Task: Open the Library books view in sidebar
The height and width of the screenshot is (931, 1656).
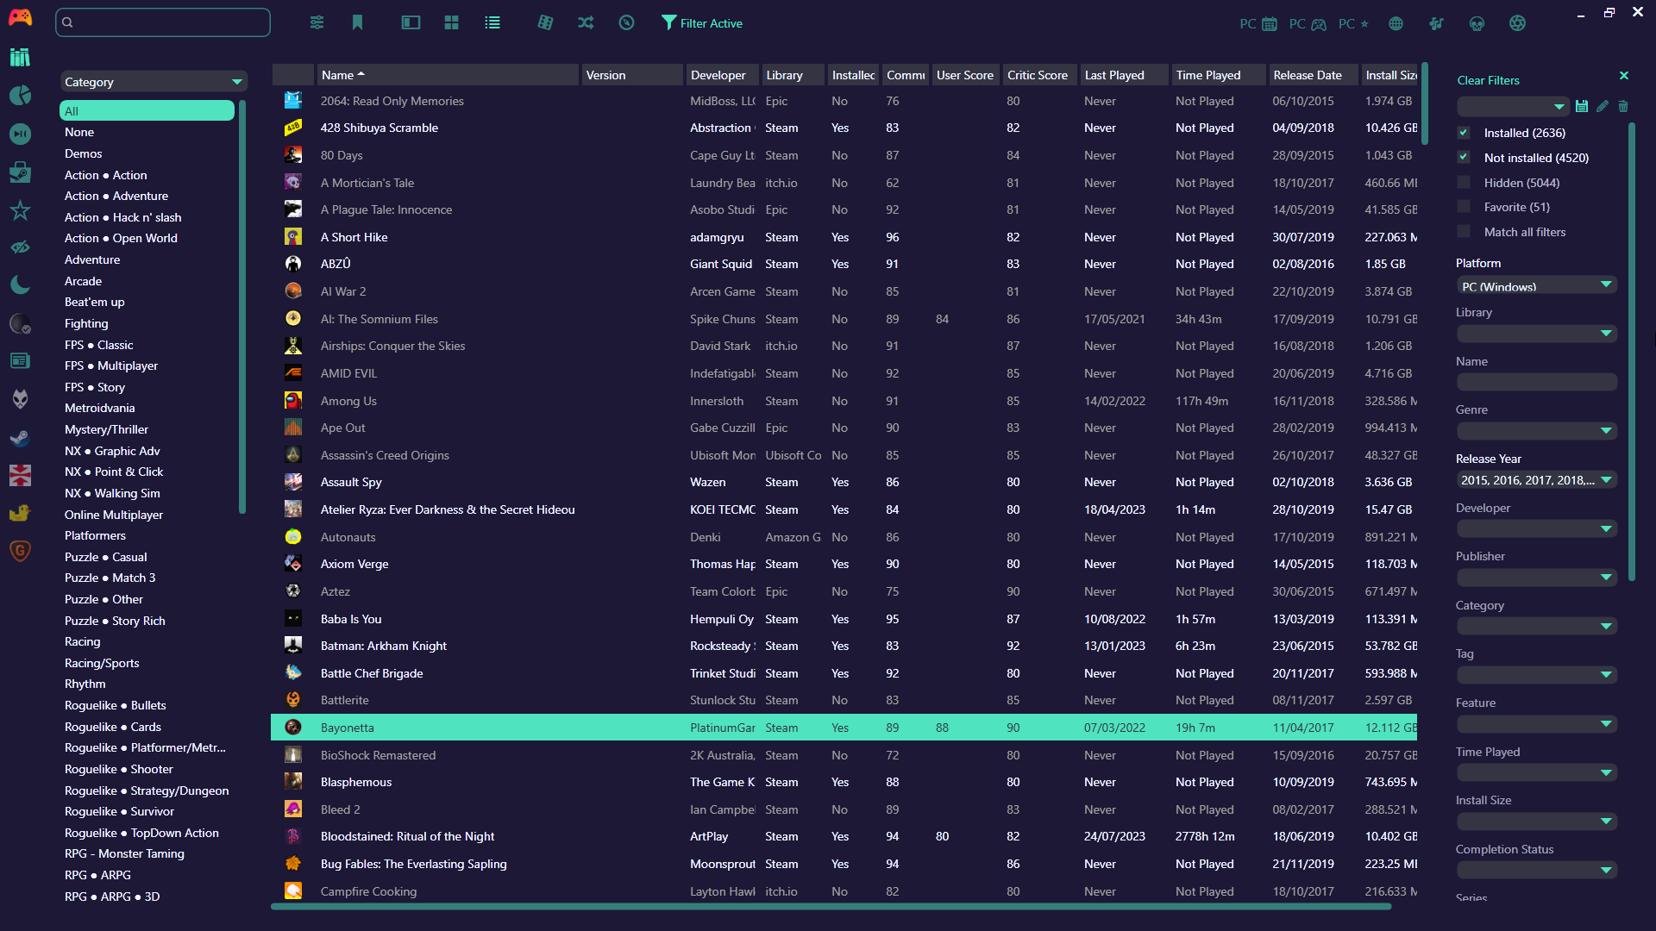Action: point(20,57)
